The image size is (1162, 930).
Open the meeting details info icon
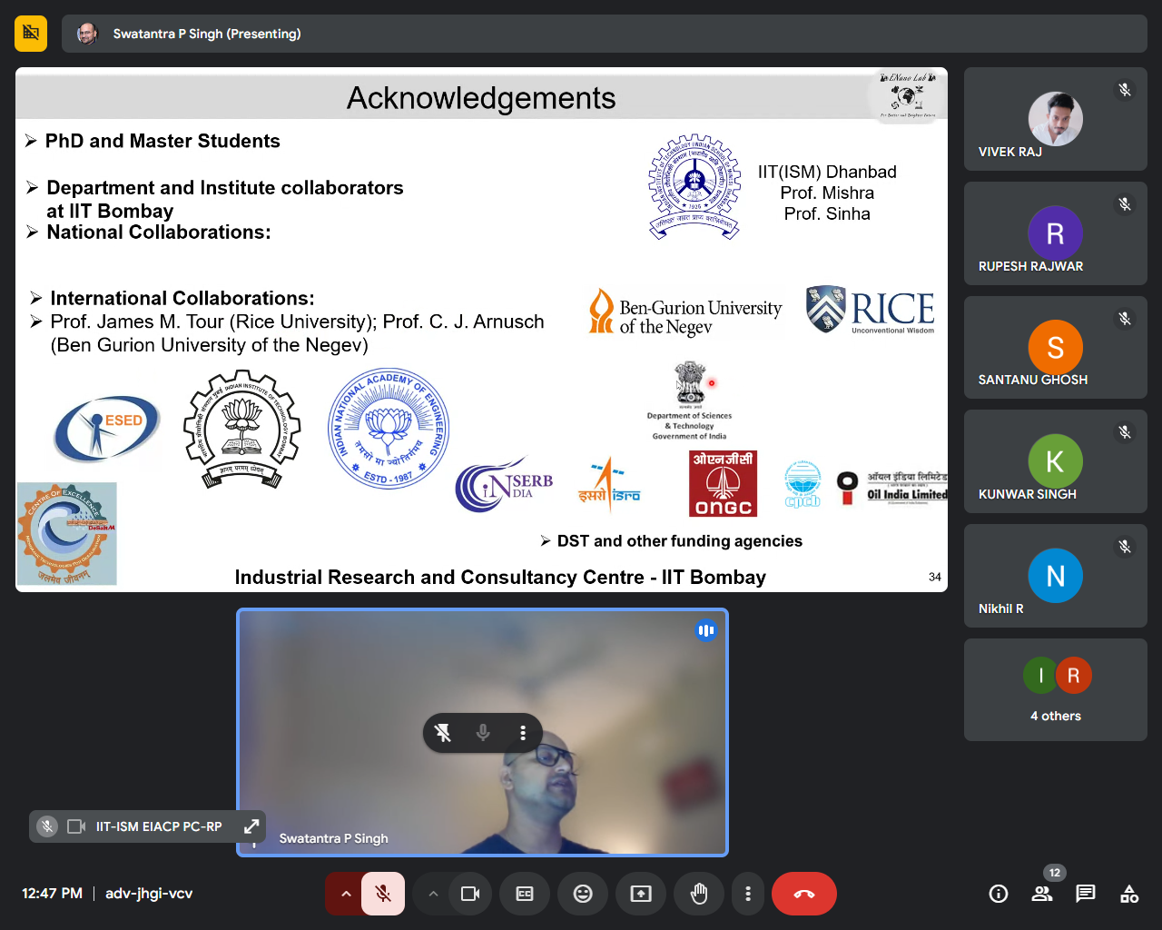[999, 894]
